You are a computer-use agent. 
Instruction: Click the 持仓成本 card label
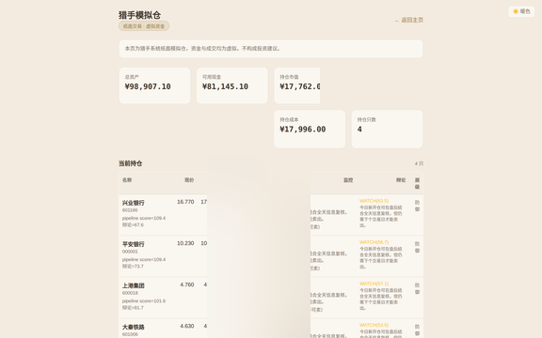click(289, 119)
